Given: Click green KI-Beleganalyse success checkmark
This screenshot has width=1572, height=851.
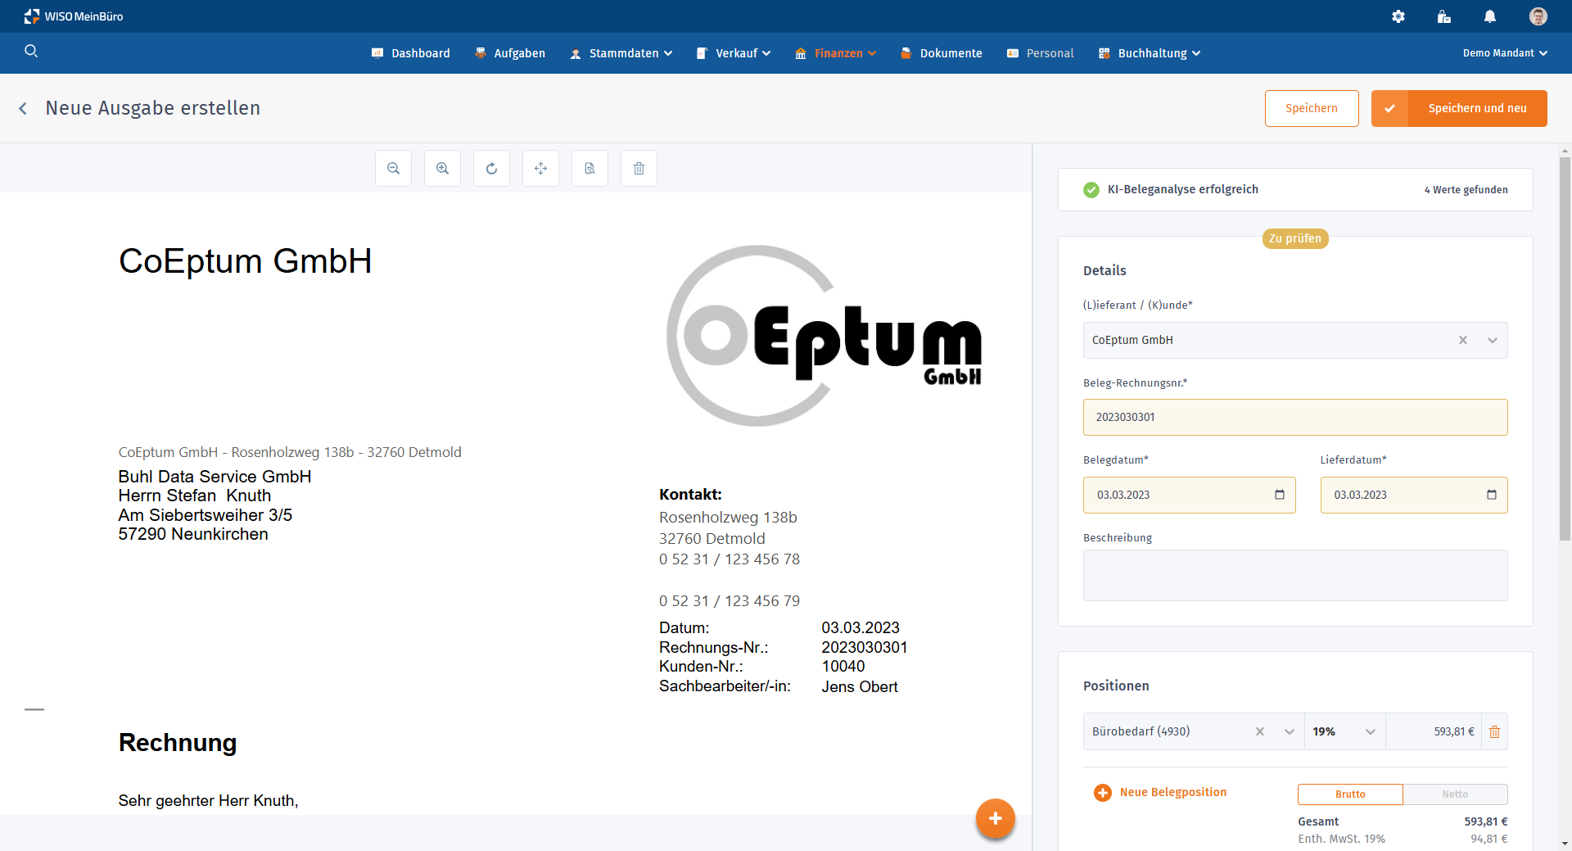Looking at the screenshot, I should [x=1091, y=190].
